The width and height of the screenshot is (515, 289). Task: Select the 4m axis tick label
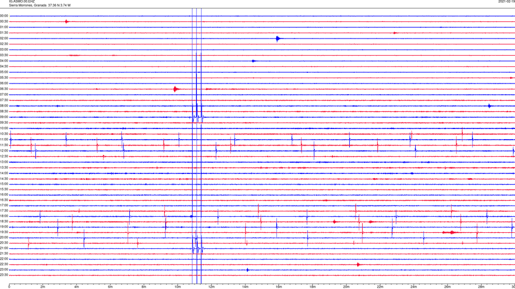point(77,287)
